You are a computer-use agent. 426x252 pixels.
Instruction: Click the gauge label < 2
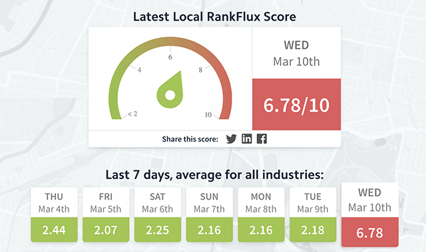[132, 114]
